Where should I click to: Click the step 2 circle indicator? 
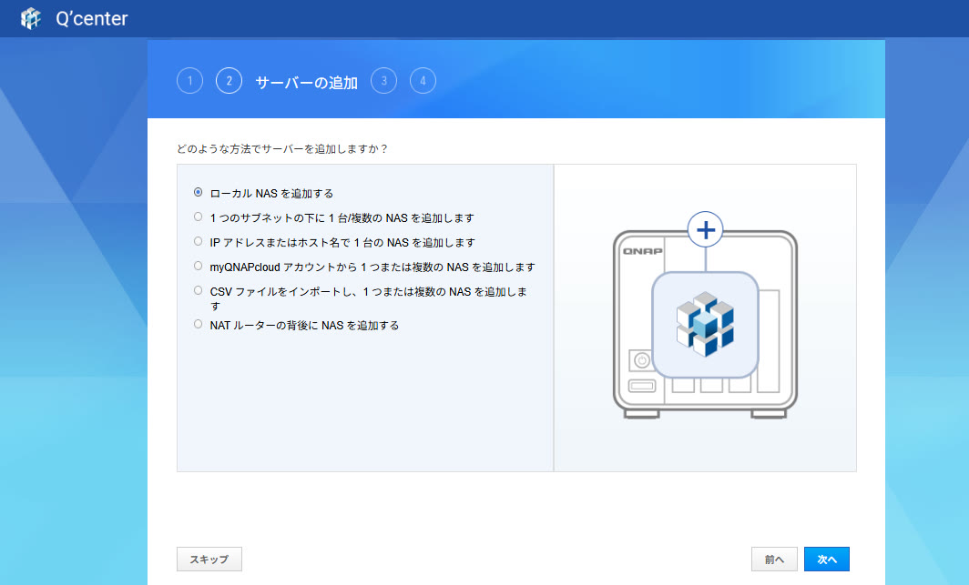(x=229, y=81)
